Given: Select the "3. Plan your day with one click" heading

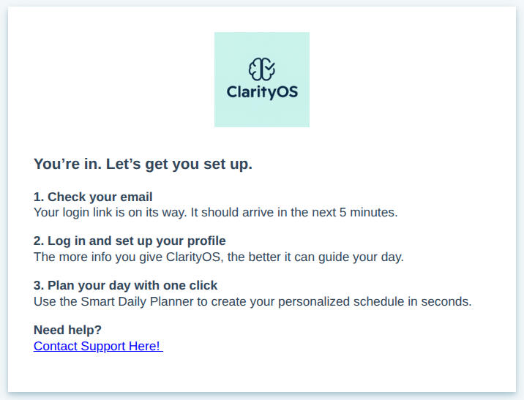Looking at the screenshot, I should coord(125,285).
